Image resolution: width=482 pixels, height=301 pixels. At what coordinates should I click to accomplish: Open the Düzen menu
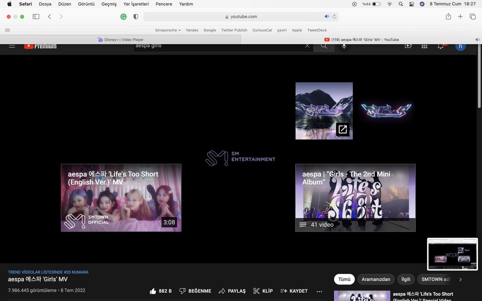[64, 4]
